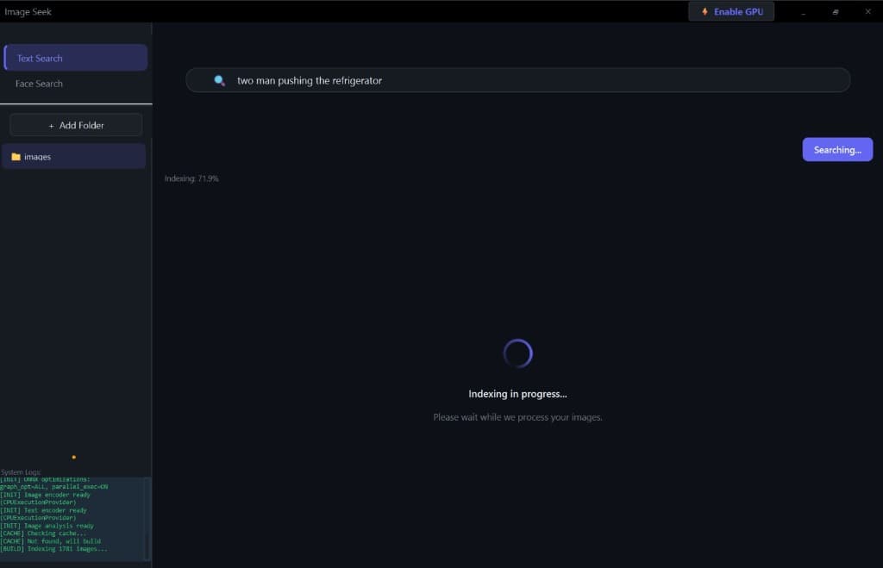Screen dimensions: 883x568
Task: Click the lightning bolt icon on Enable GPU
Action: [x=705, y=11]
